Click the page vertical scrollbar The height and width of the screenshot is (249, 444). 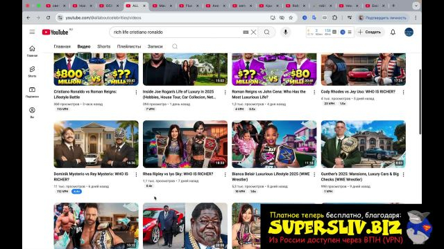pos(420,102)
